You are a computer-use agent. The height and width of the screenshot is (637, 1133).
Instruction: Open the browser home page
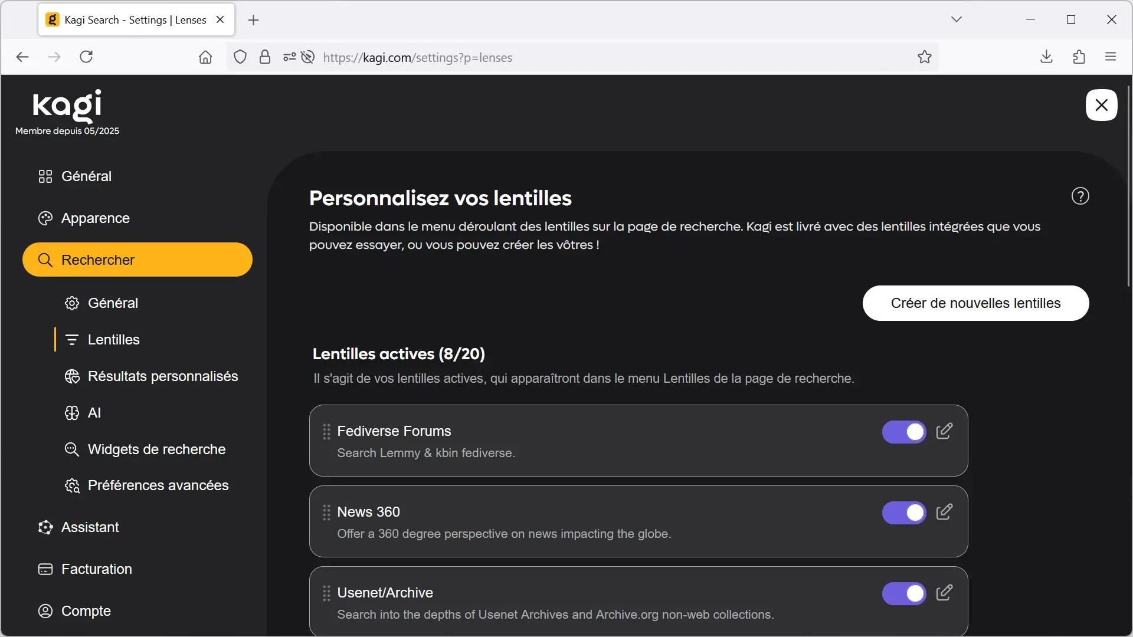(205, 57)
